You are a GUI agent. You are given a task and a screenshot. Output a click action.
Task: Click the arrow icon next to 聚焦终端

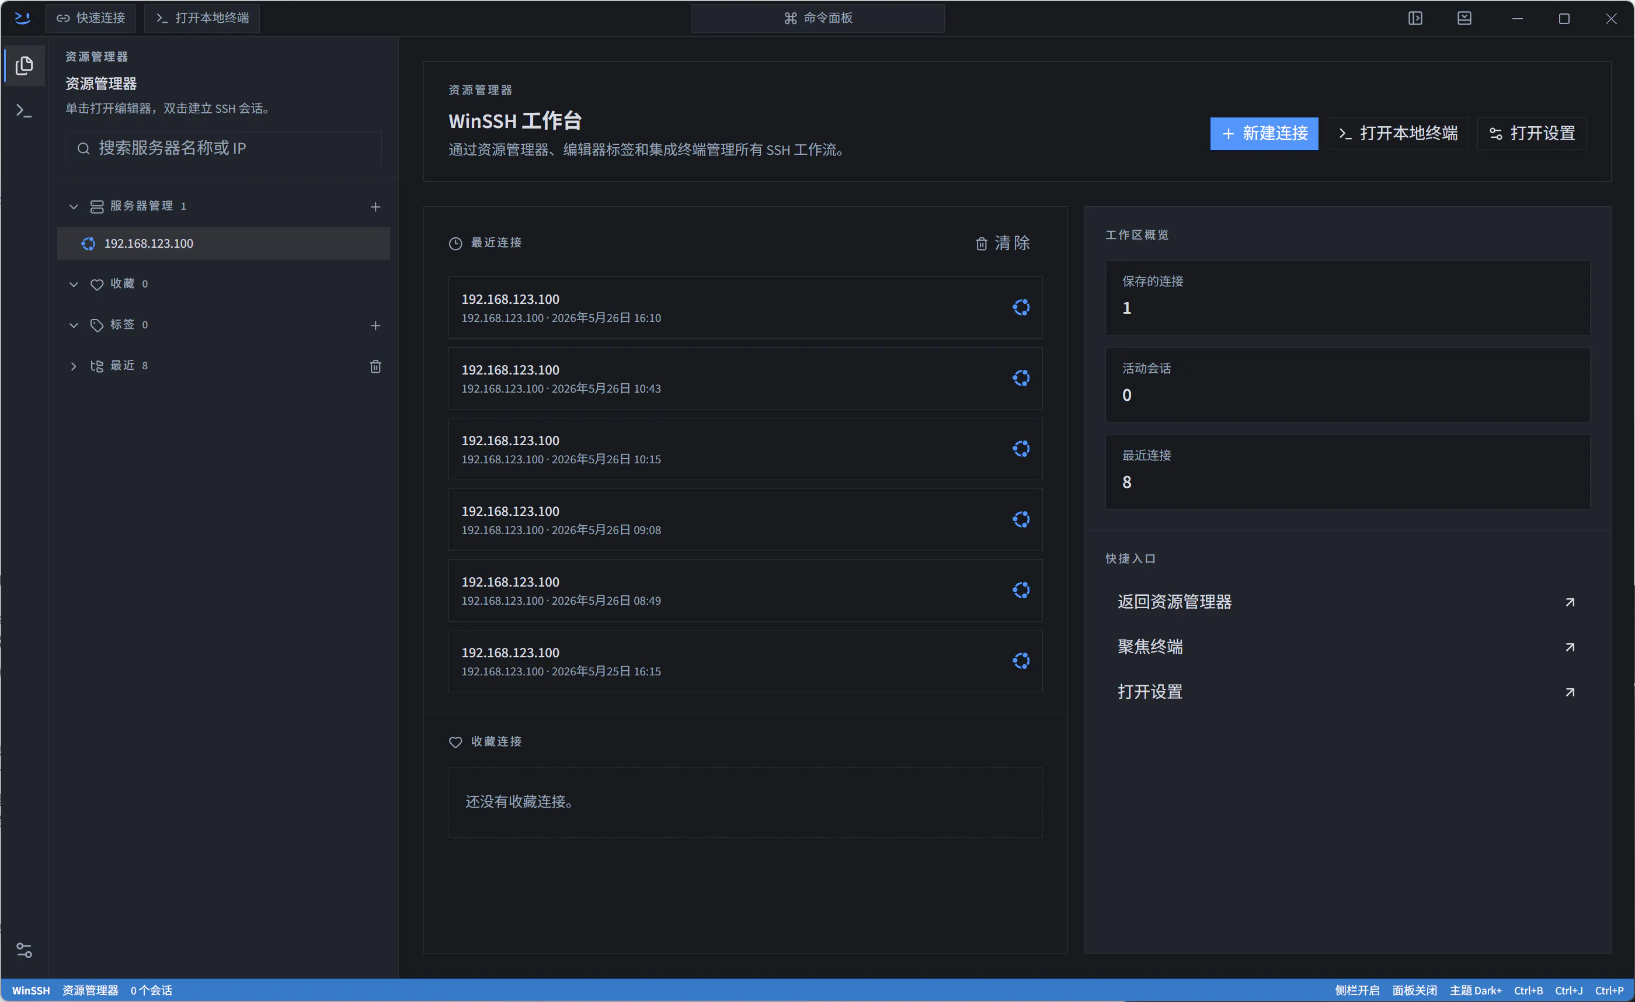pos(1570,647)
